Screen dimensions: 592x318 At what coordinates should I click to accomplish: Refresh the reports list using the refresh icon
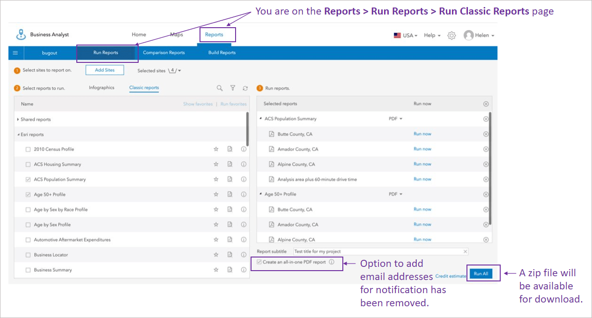point(245,88)
